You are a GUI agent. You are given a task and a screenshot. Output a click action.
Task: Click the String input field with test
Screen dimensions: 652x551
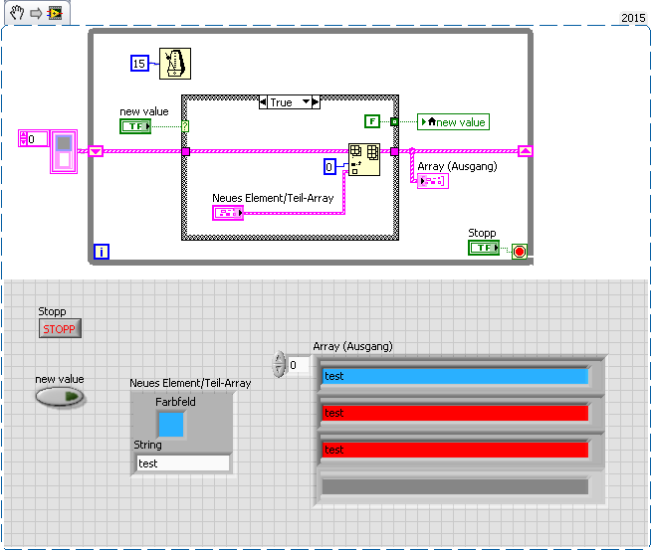click(183, 463)
